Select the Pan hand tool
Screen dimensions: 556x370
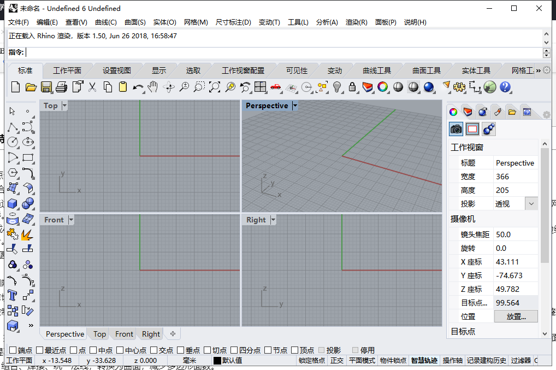[153, 87]
